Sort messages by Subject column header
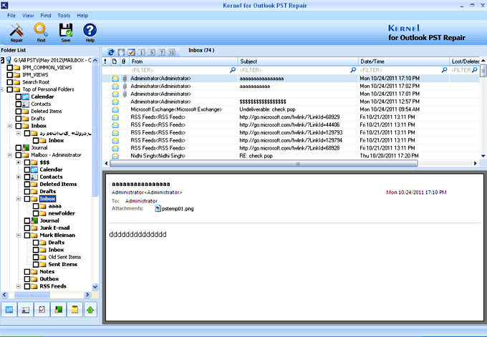This screenshot has width=487, height=337. click(x=298, y=62)
